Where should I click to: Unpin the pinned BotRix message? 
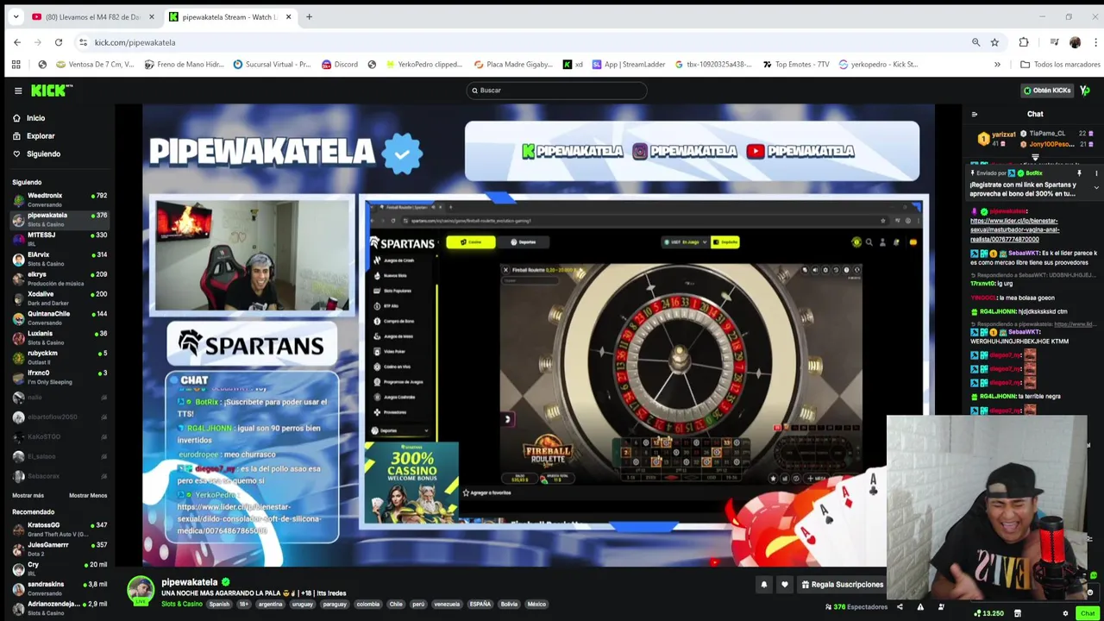pos(1079,173)
